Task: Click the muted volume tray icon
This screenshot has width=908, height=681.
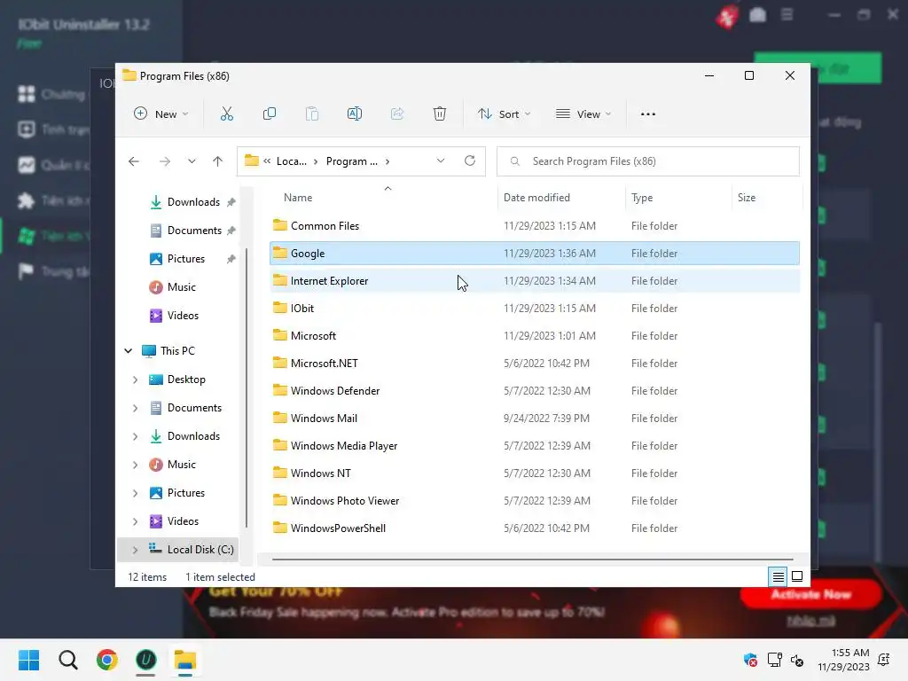Action: (797, 660)
